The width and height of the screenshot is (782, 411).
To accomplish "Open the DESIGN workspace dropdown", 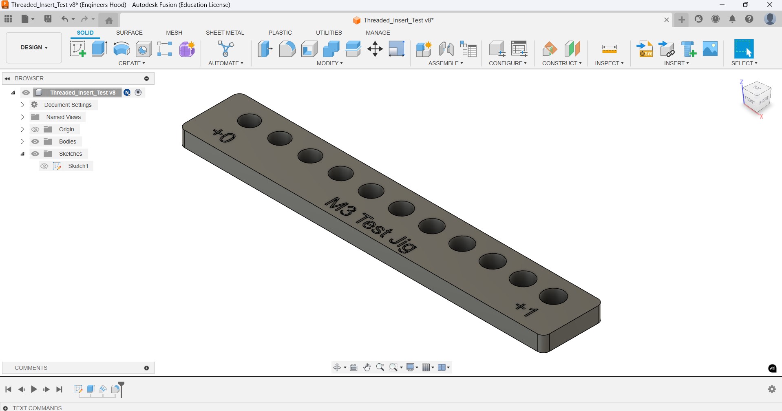I will tap(34, 47).
